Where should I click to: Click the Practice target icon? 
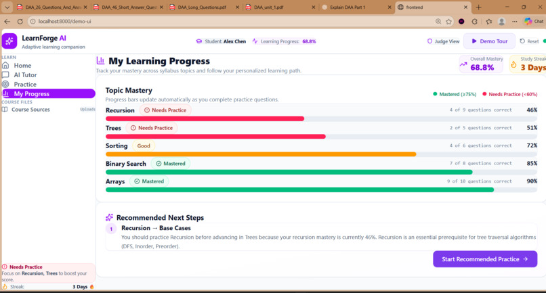[5, 84]
